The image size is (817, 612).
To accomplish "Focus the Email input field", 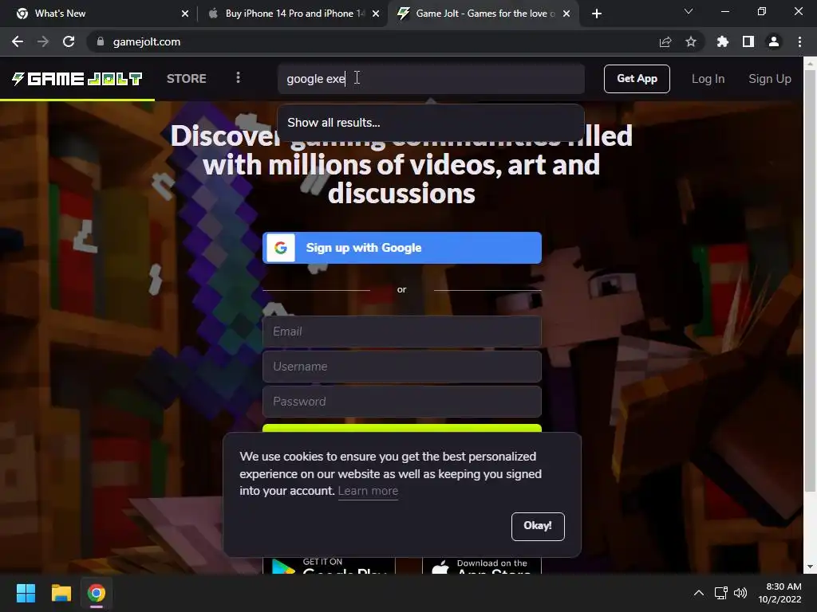I will 402,331.
